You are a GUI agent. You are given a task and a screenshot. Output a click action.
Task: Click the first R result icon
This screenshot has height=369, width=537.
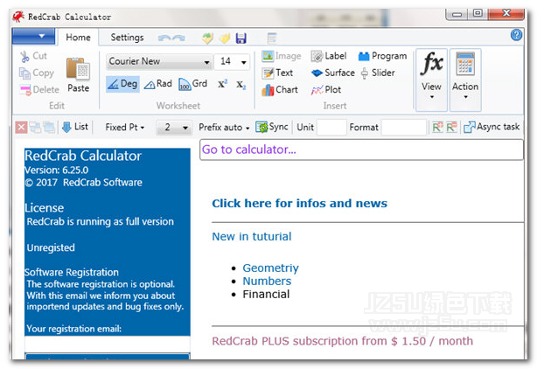pyautogui.click(x=437, y=127)
